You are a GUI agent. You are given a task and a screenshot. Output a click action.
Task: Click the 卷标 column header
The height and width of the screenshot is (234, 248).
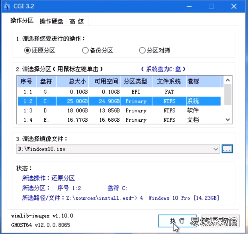click(204, 81)
